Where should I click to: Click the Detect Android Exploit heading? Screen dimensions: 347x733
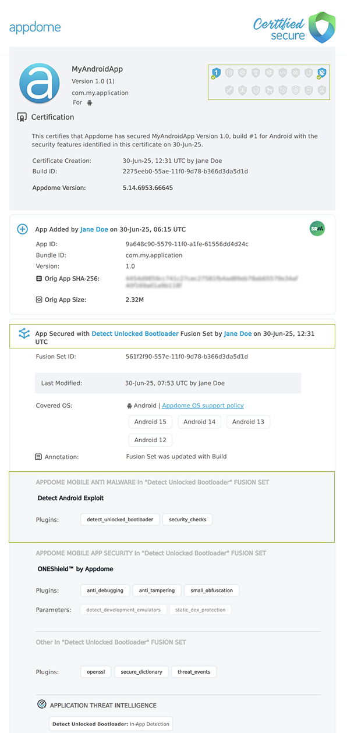coord(70,498)
